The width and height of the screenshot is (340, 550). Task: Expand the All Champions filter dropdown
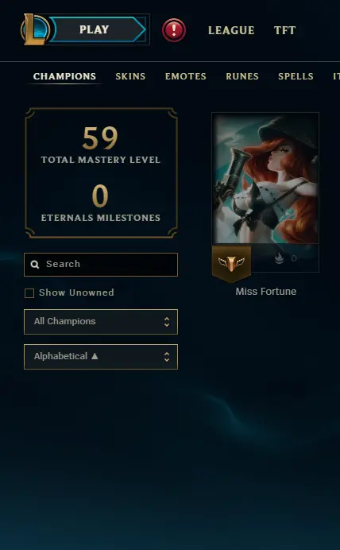[101, 322]
